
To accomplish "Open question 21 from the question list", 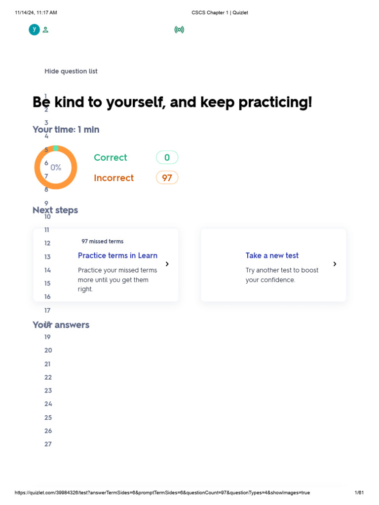I will point(47,364).
